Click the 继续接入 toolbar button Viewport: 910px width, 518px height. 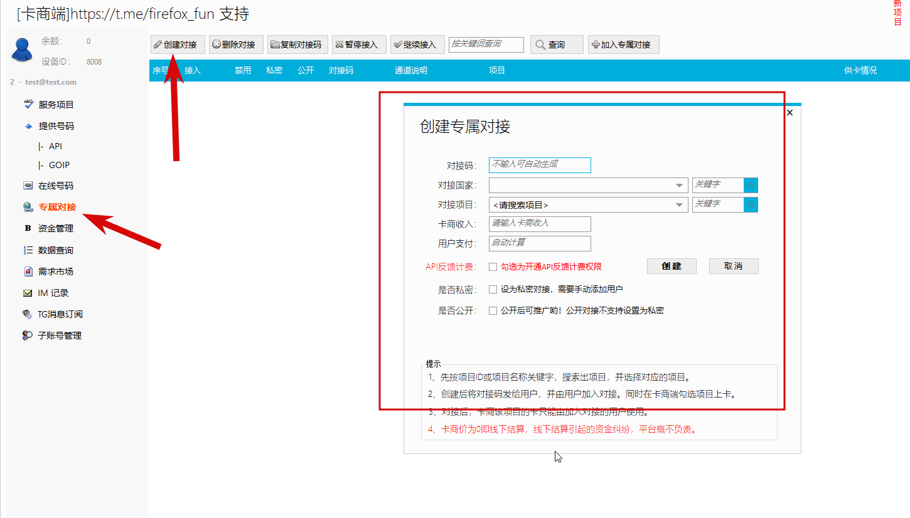(417, 45)
